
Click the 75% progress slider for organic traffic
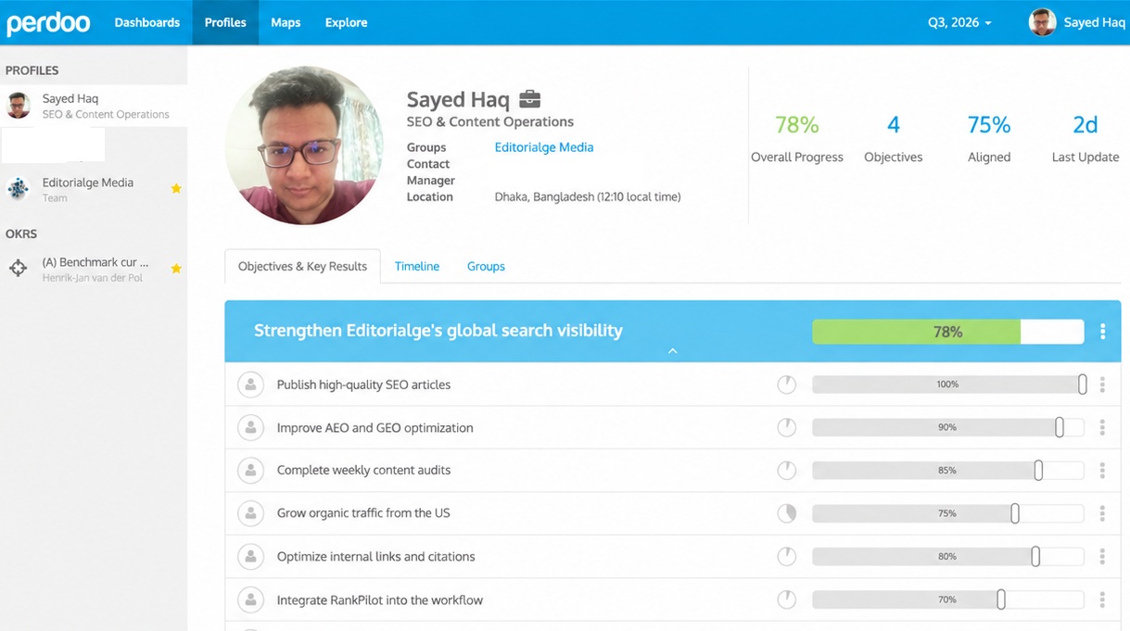947,513
